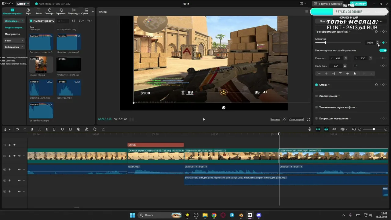Screen dimensions: 391x220
Task: Enter full screen in the player
Action: tap(308, 119)
